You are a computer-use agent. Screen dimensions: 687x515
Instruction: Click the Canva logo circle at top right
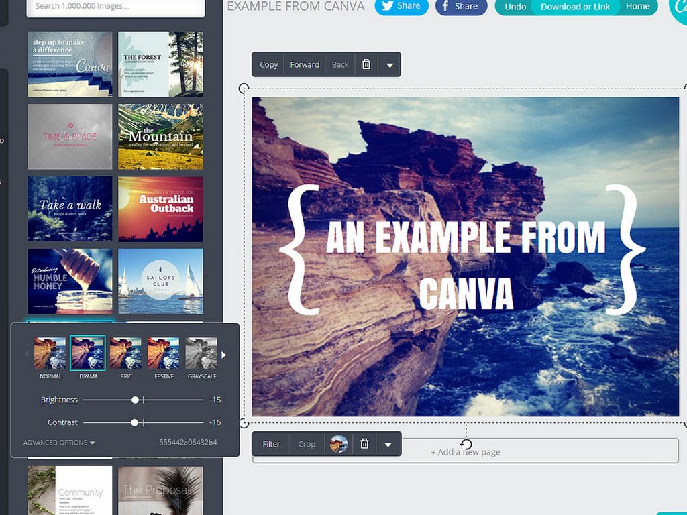coord(679,7)
